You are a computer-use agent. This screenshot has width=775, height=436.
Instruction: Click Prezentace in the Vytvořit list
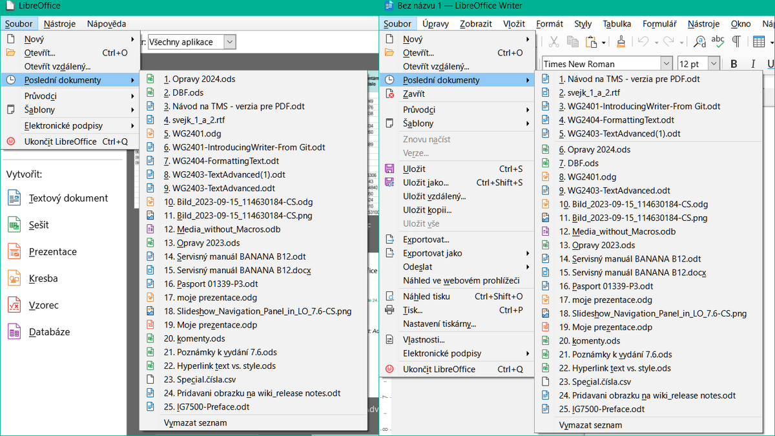click(52, 252)
